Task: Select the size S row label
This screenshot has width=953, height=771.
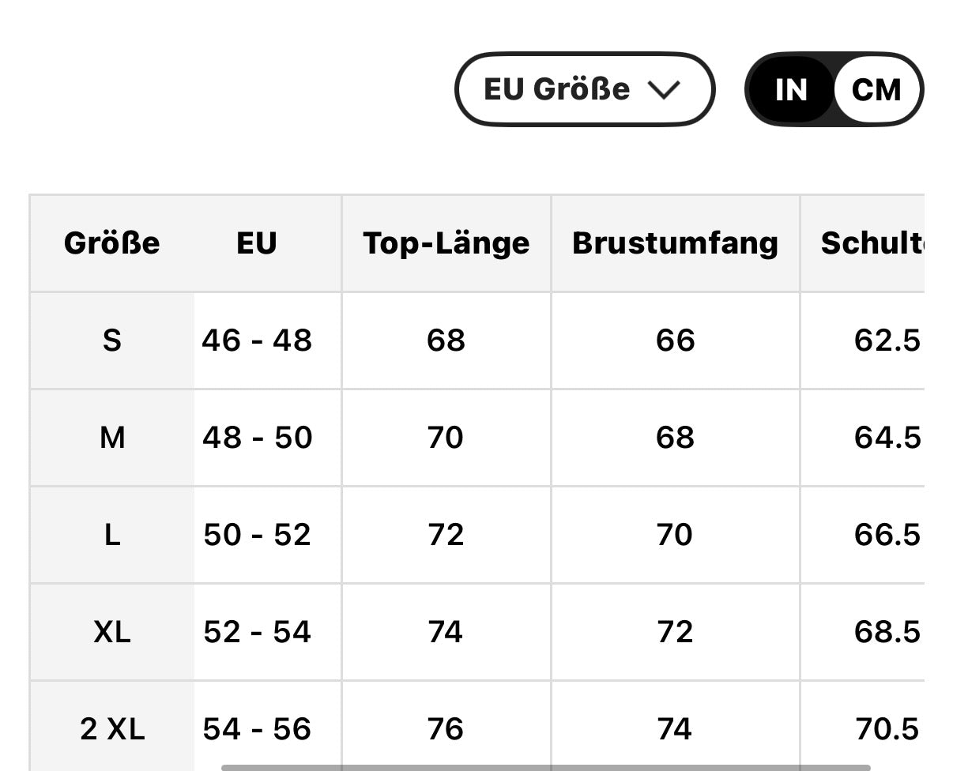Action: coord(111,340)
